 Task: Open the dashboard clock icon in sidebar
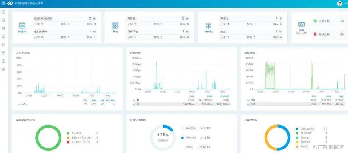pos(4,12)
